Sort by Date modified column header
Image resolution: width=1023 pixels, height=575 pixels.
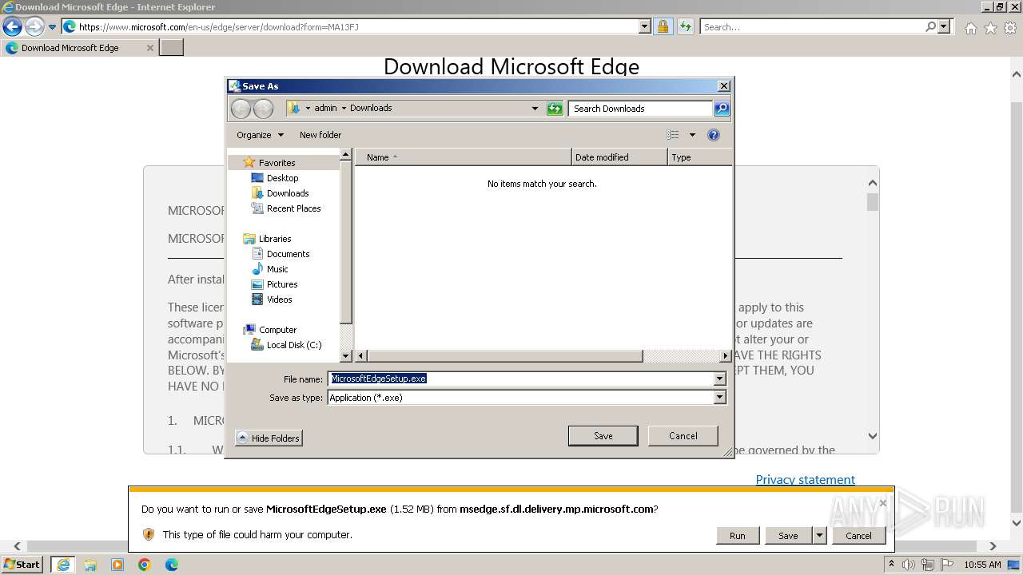click(x=619, y=157)
